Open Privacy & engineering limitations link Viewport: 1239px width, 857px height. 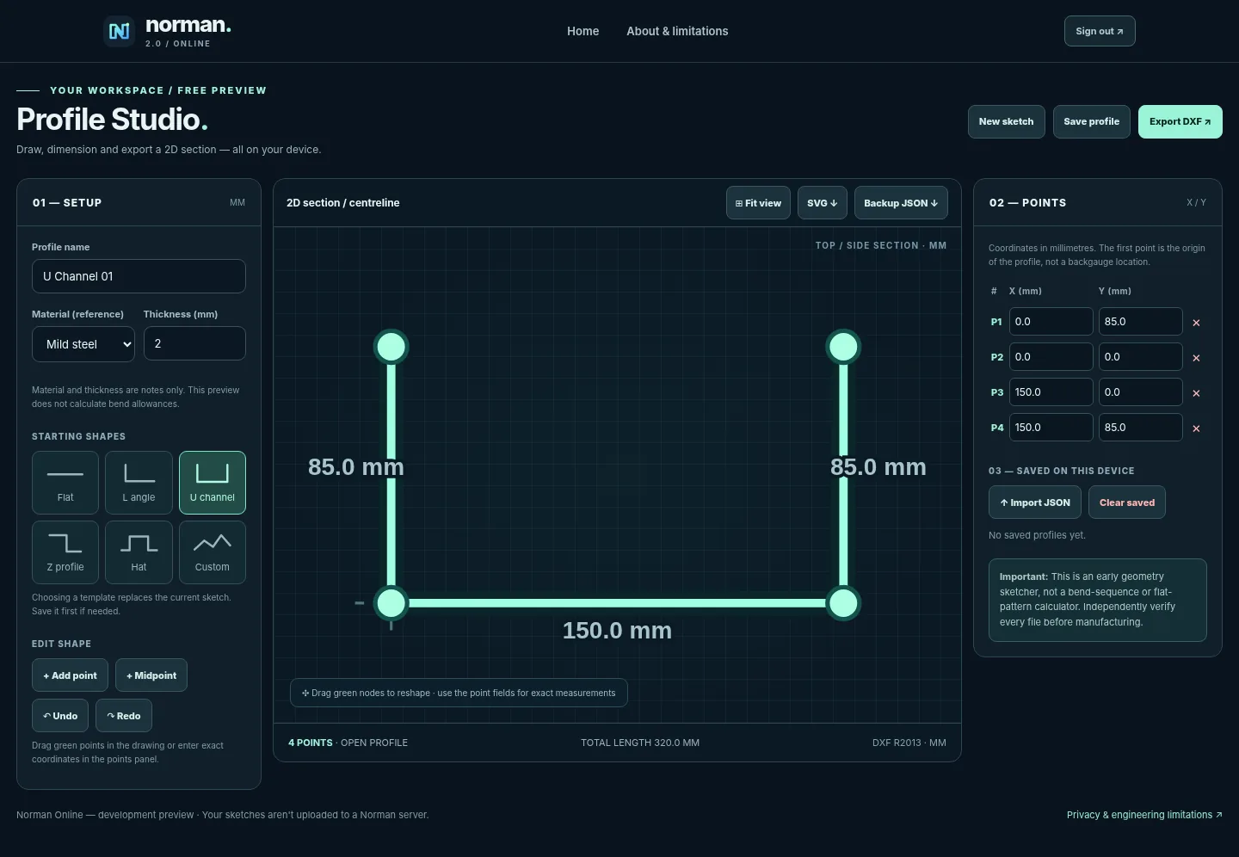[x=1144, y=815]
